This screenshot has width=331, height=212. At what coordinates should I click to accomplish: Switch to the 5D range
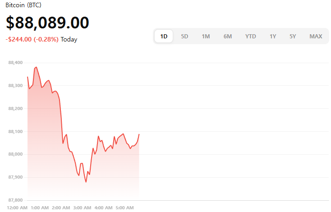(184, 36)
